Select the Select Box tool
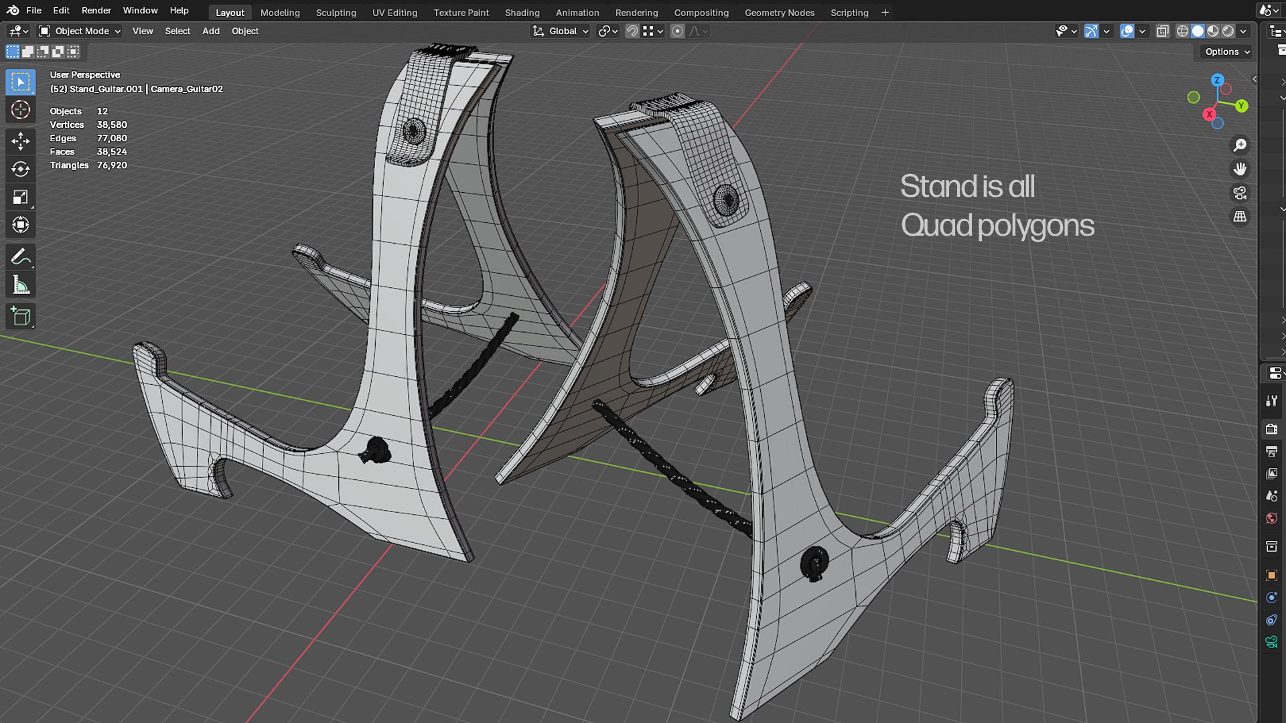Screen dimensions: 1286x723 [21, 82]
